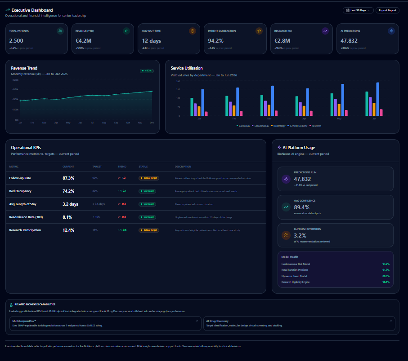Click the clock icon on the Avg Wait Time card
The image size is (408, 361).
[x=193, y=31]
